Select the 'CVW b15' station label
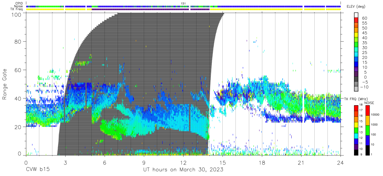The width and height of the screenshot is (383, 176). [x=37, y=170]
